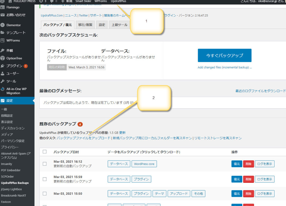
Task: Open the パーマリンク設定 submenu item
Action: [13, 141]
